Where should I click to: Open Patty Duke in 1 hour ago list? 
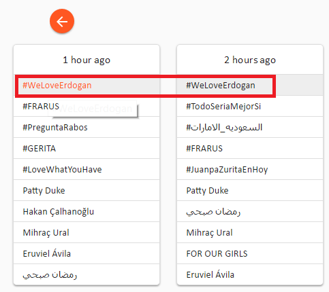point(87,190)
